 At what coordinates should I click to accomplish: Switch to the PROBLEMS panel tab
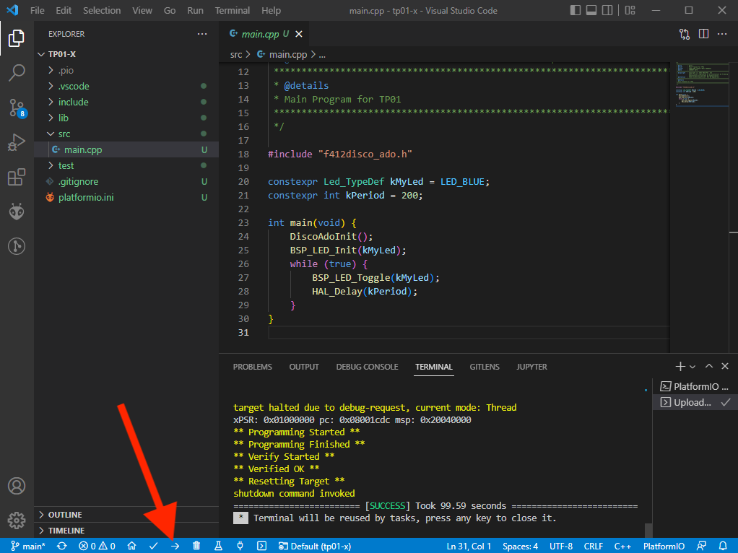click(x=252, y=367)
